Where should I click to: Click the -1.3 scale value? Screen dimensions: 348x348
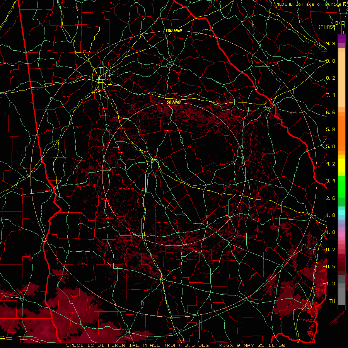coord(329,284)
